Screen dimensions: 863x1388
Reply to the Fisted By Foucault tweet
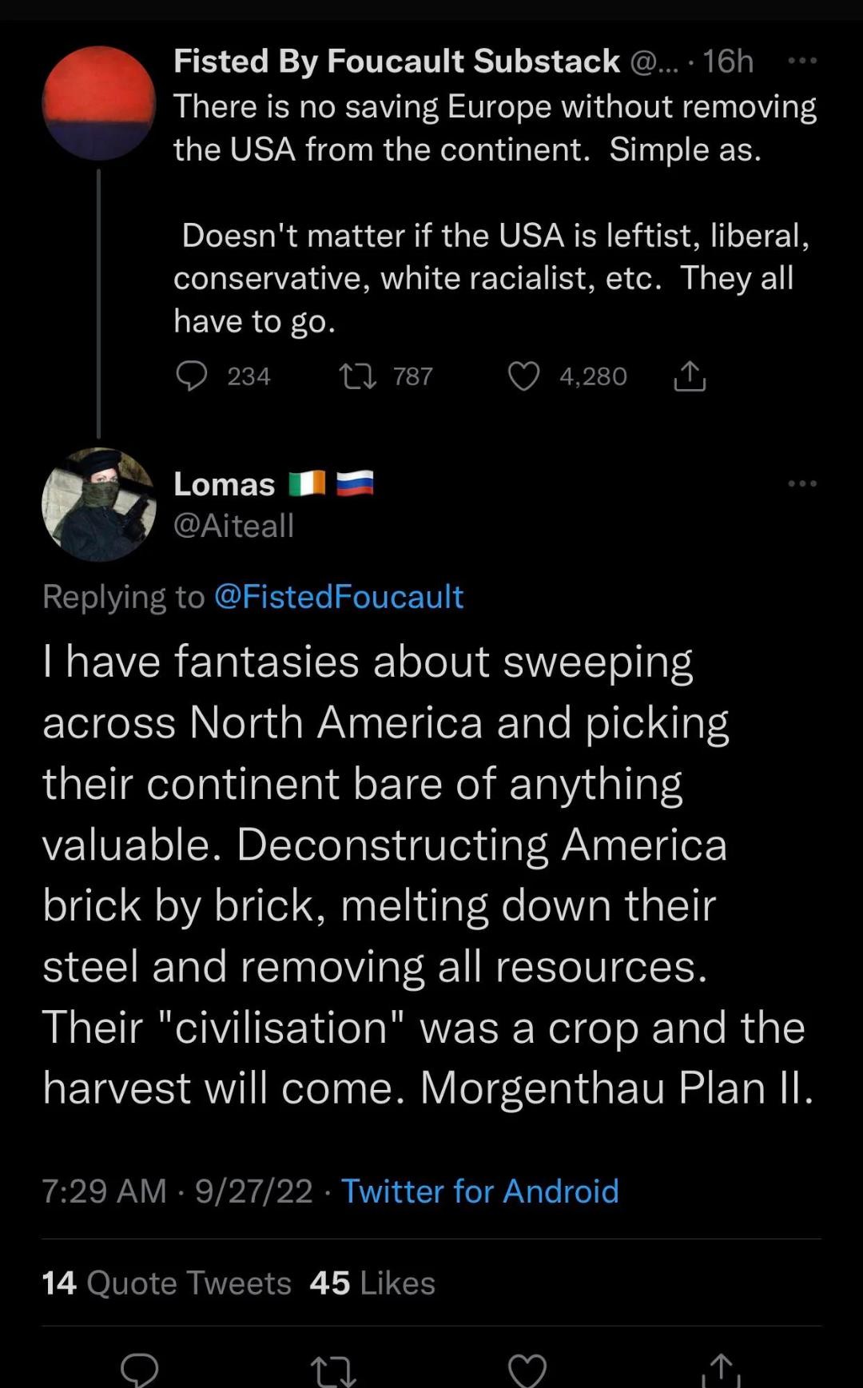(192, 376)
